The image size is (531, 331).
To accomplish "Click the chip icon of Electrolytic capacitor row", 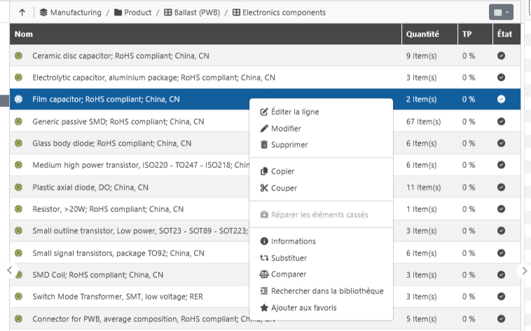I will 19,78.
